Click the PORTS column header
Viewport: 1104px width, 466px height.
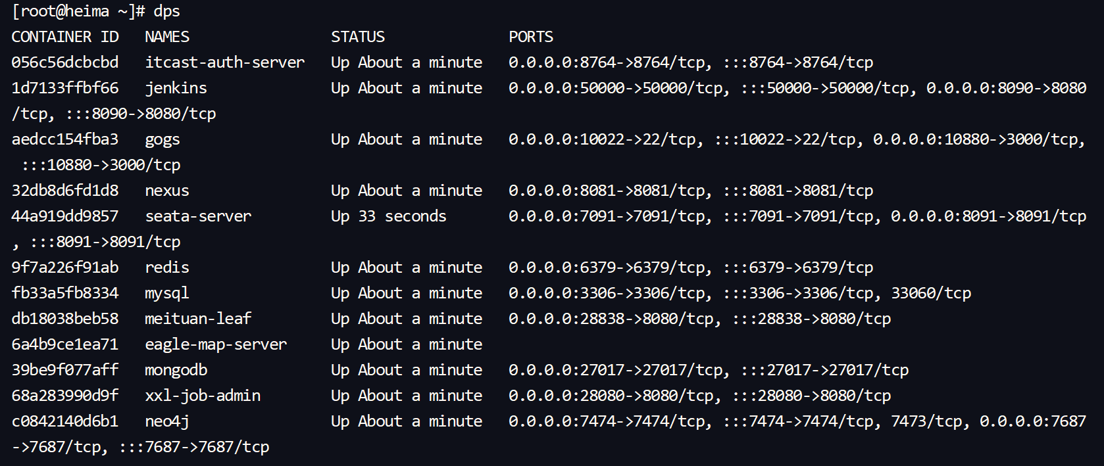click(531, 37)
